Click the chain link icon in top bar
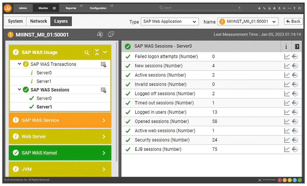 pyautogui.click(x=264, y=8)
